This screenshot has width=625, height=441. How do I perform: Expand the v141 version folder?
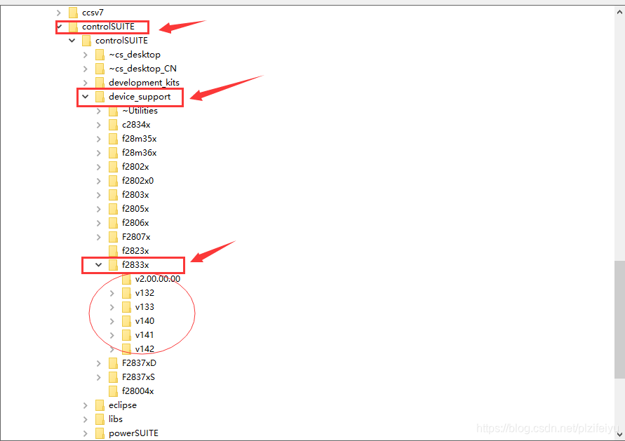point(112,335)
